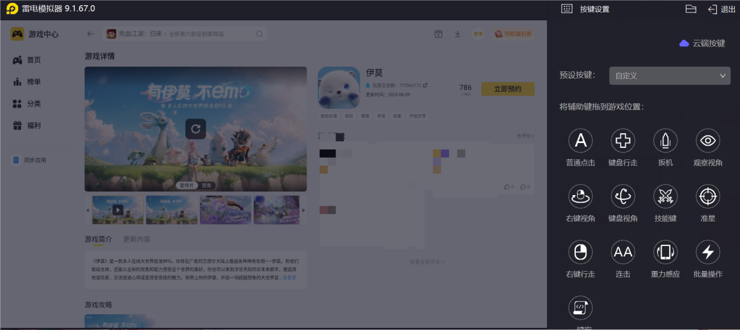Select the 宣传片 media tab
The width and height of the screenshot is (740, 330).
click(x=187, y=185)
